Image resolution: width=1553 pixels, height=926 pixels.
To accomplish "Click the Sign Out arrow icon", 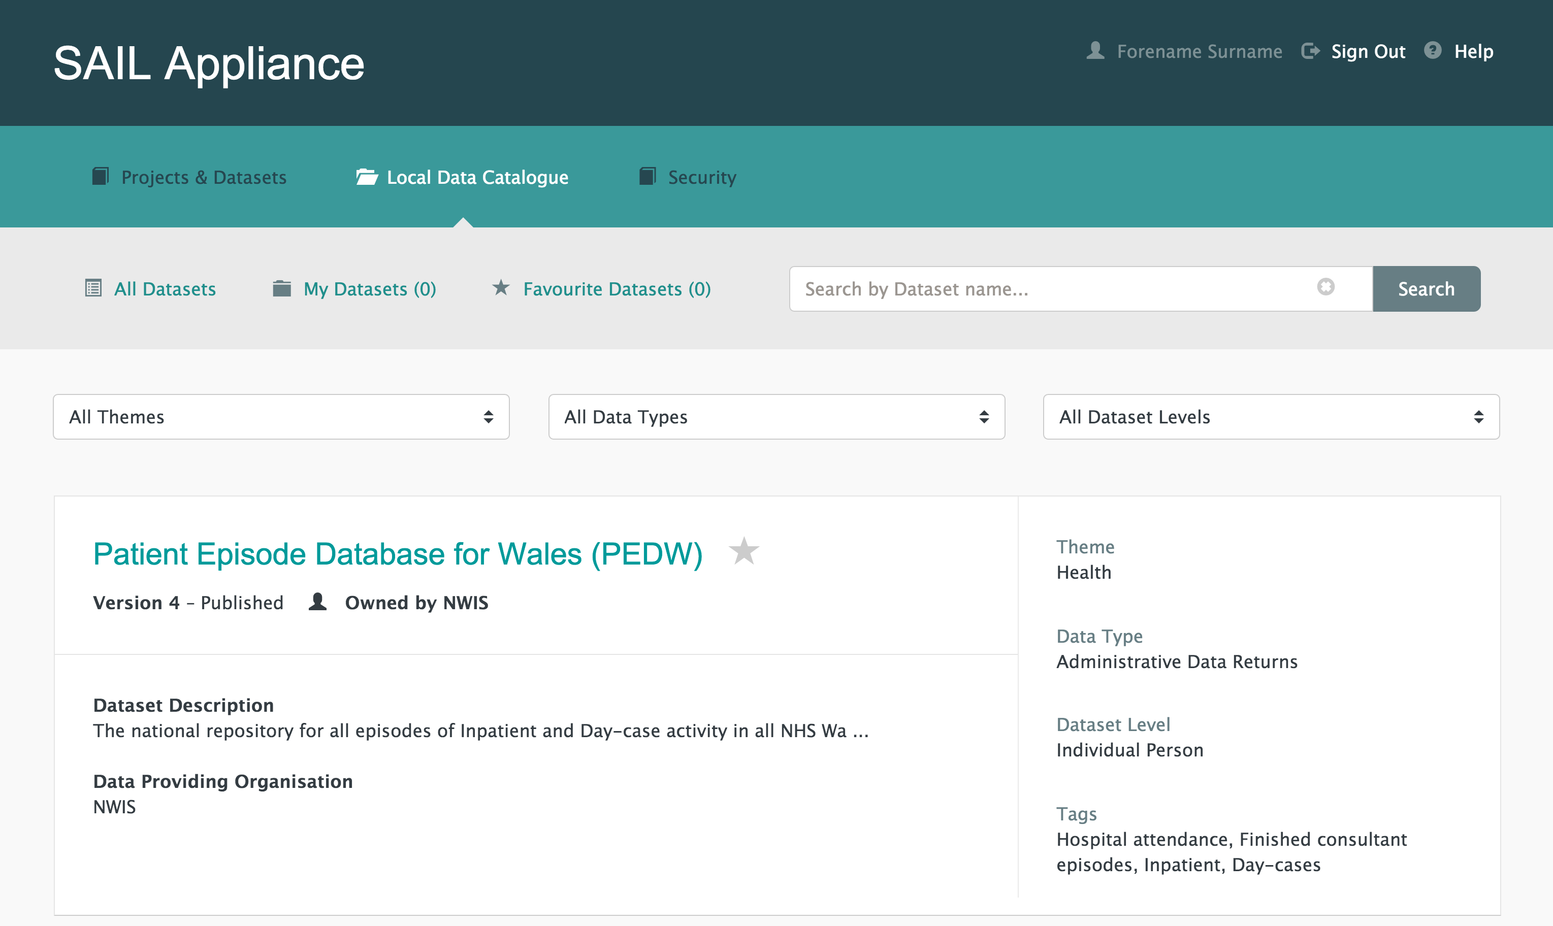I will pos(1310,51).
